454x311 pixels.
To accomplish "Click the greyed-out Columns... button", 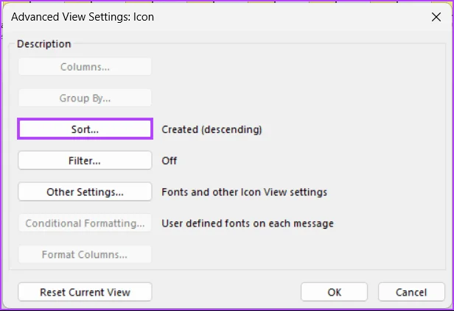I will point(85,67).
